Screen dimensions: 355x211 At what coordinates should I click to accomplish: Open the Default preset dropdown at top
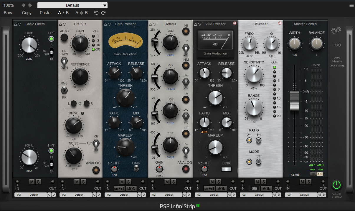(72, 5)
